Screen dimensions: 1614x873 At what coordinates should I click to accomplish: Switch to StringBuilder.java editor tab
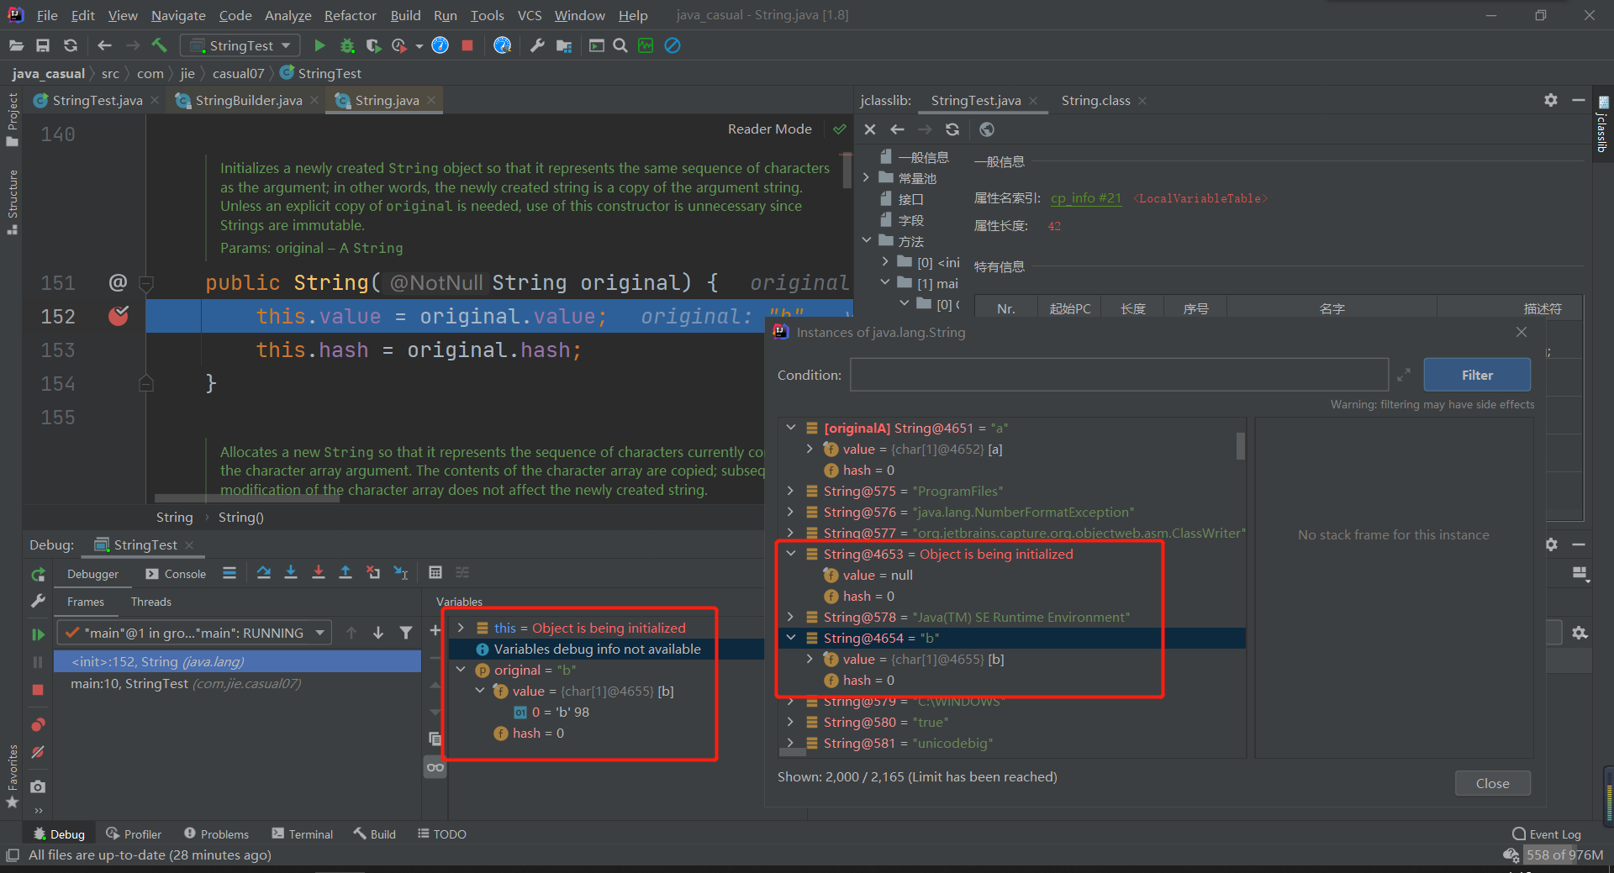click(248, 100)
